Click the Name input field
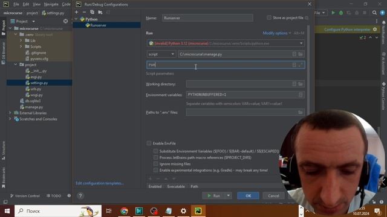Image resolution: width=387 pixels, height=217 pixels. coord(207,18)
